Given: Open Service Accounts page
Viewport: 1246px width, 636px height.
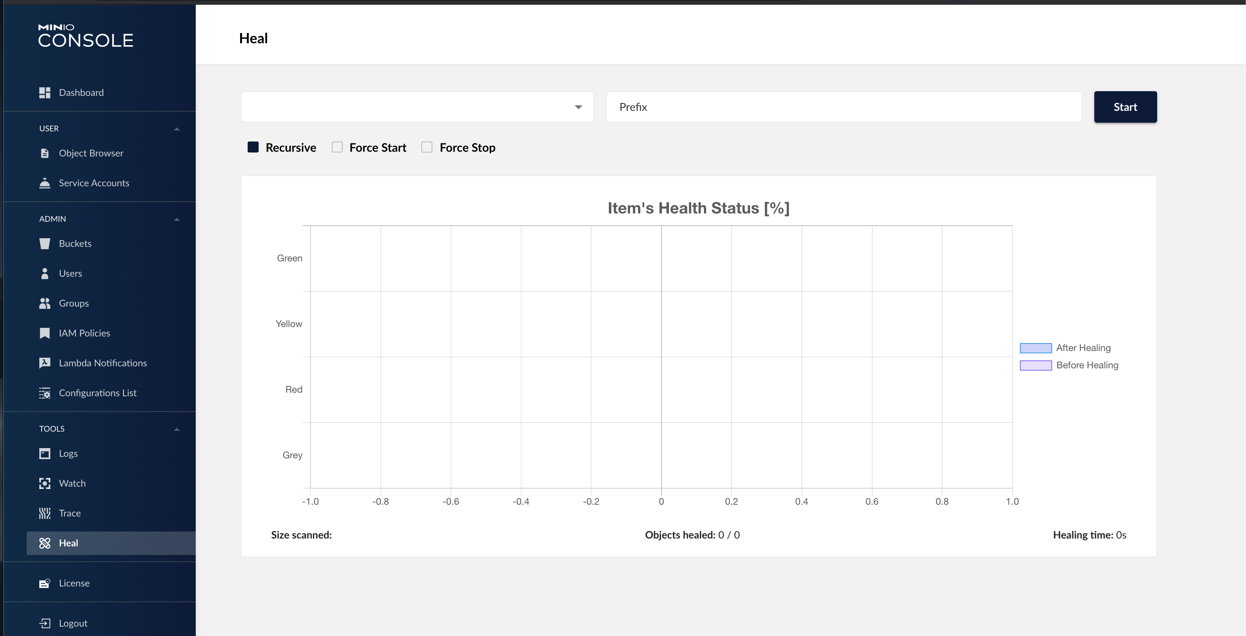Looking at the screenshot, I should [94, 183].
